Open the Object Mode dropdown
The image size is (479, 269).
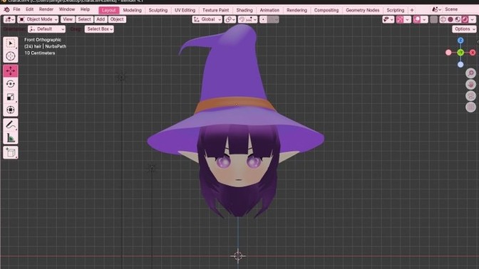pyautogui.click(x=38, y=19)
